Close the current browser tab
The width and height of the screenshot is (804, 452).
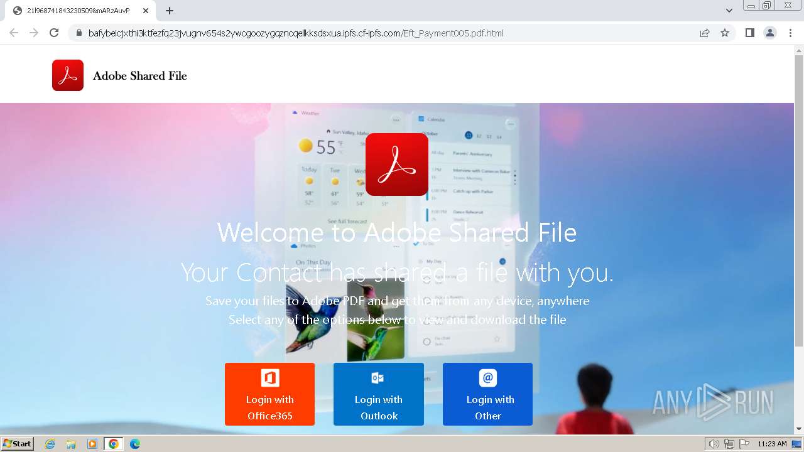click(x=146, y=11)
